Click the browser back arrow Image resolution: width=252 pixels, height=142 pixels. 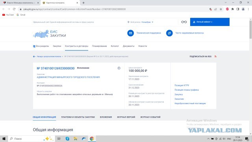[x=4, y=9]
